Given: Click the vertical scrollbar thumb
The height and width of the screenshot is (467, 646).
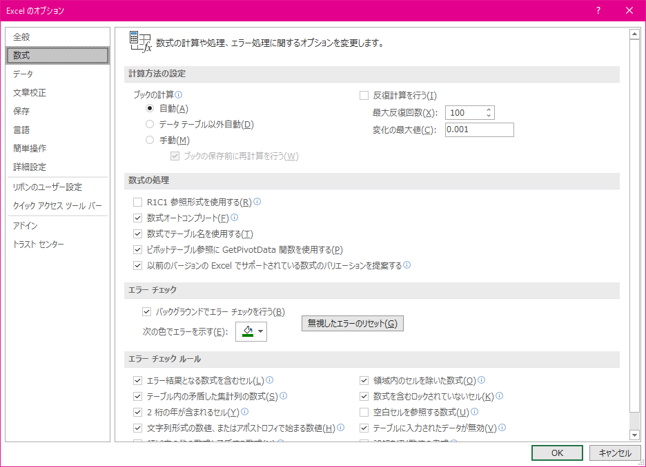Looking at the screenshot, I should tap(634, 225).
